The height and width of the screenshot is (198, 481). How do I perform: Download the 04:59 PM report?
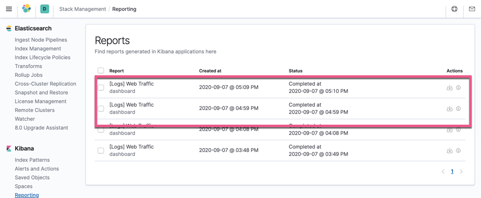pyautogui.click(x=450, y=109)
